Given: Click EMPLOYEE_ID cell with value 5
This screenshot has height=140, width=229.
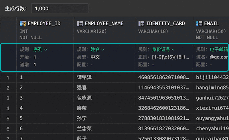Looking at the screenshot, I should click(45, 118).
